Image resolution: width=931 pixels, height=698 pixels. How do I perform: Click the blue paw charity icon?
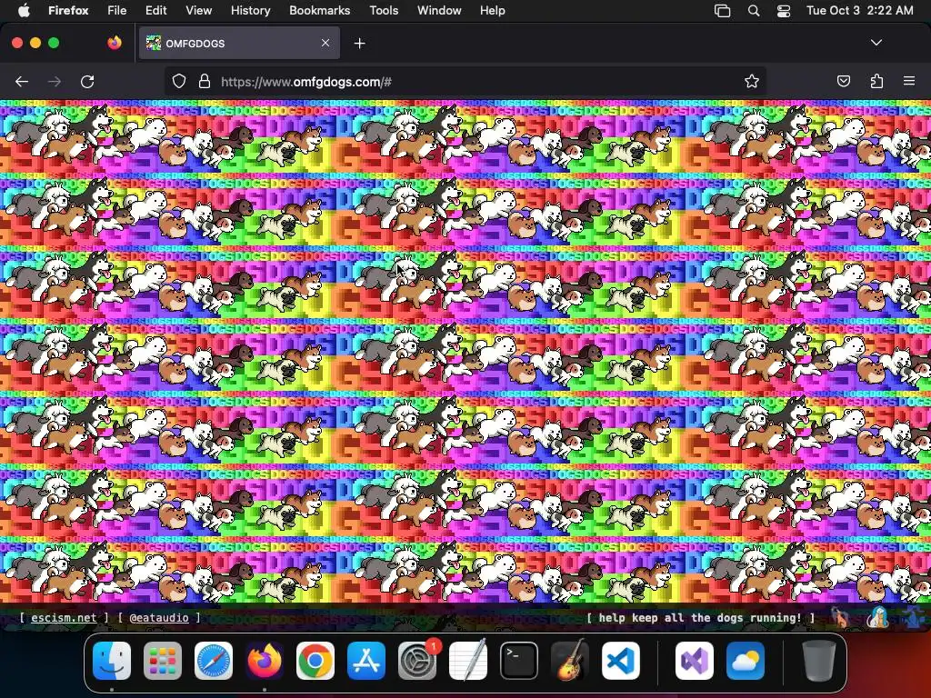[913, 618]
